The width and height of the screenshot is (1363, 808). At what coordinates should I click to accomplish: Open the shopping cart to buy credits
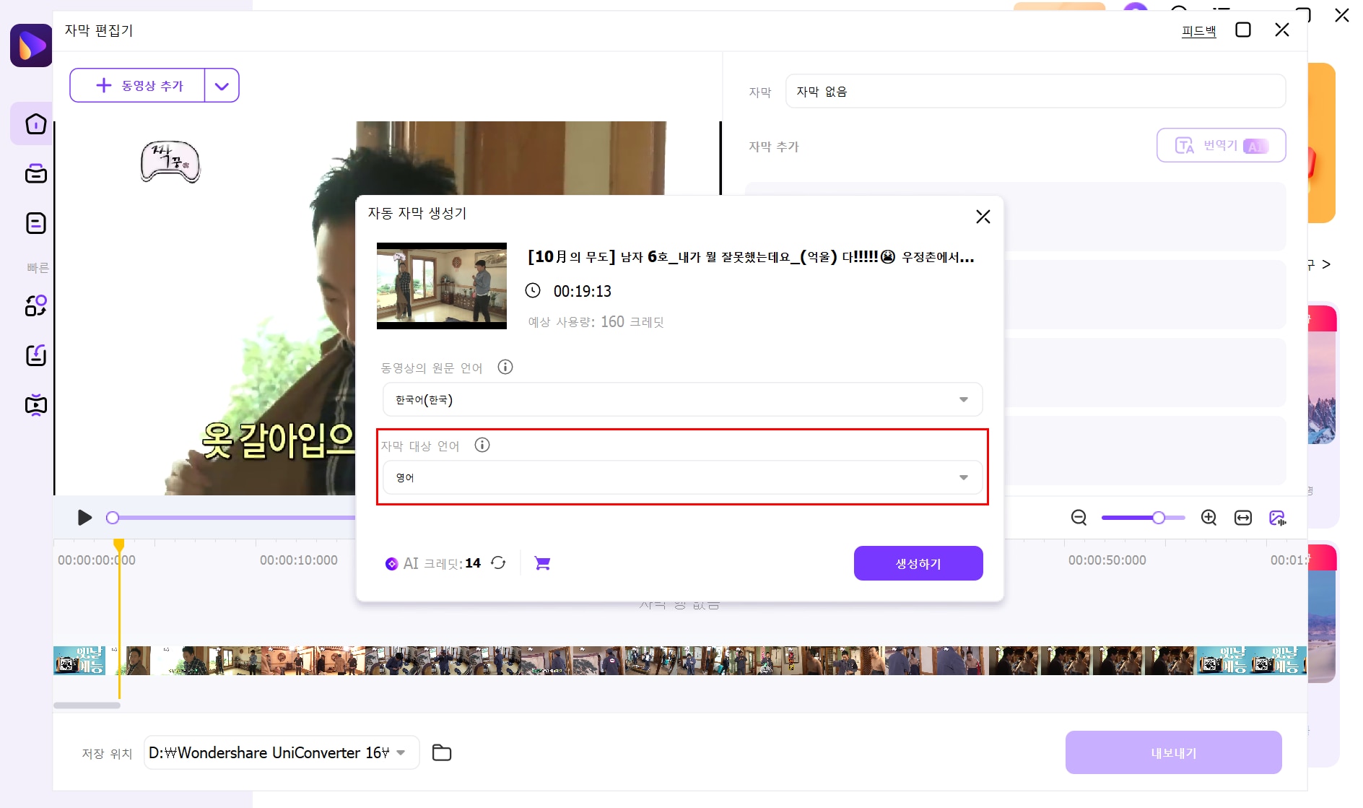(543, 562)
